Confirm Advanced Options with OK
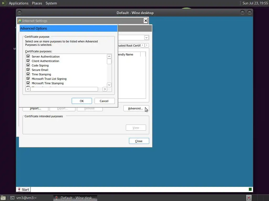The image size is (269, 201). 82,101
